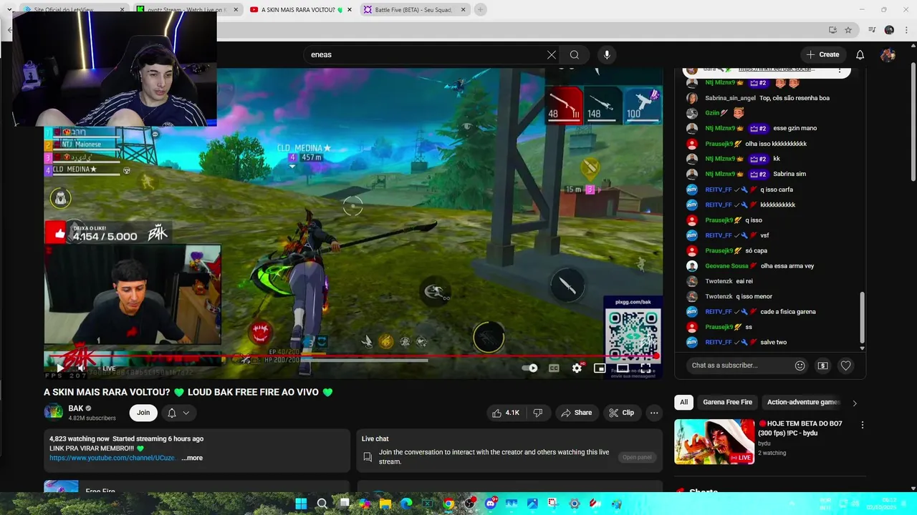917x515 pixels.
Task: Switch to Battle Five (BETA) browser tab
Action: point(415,10)
